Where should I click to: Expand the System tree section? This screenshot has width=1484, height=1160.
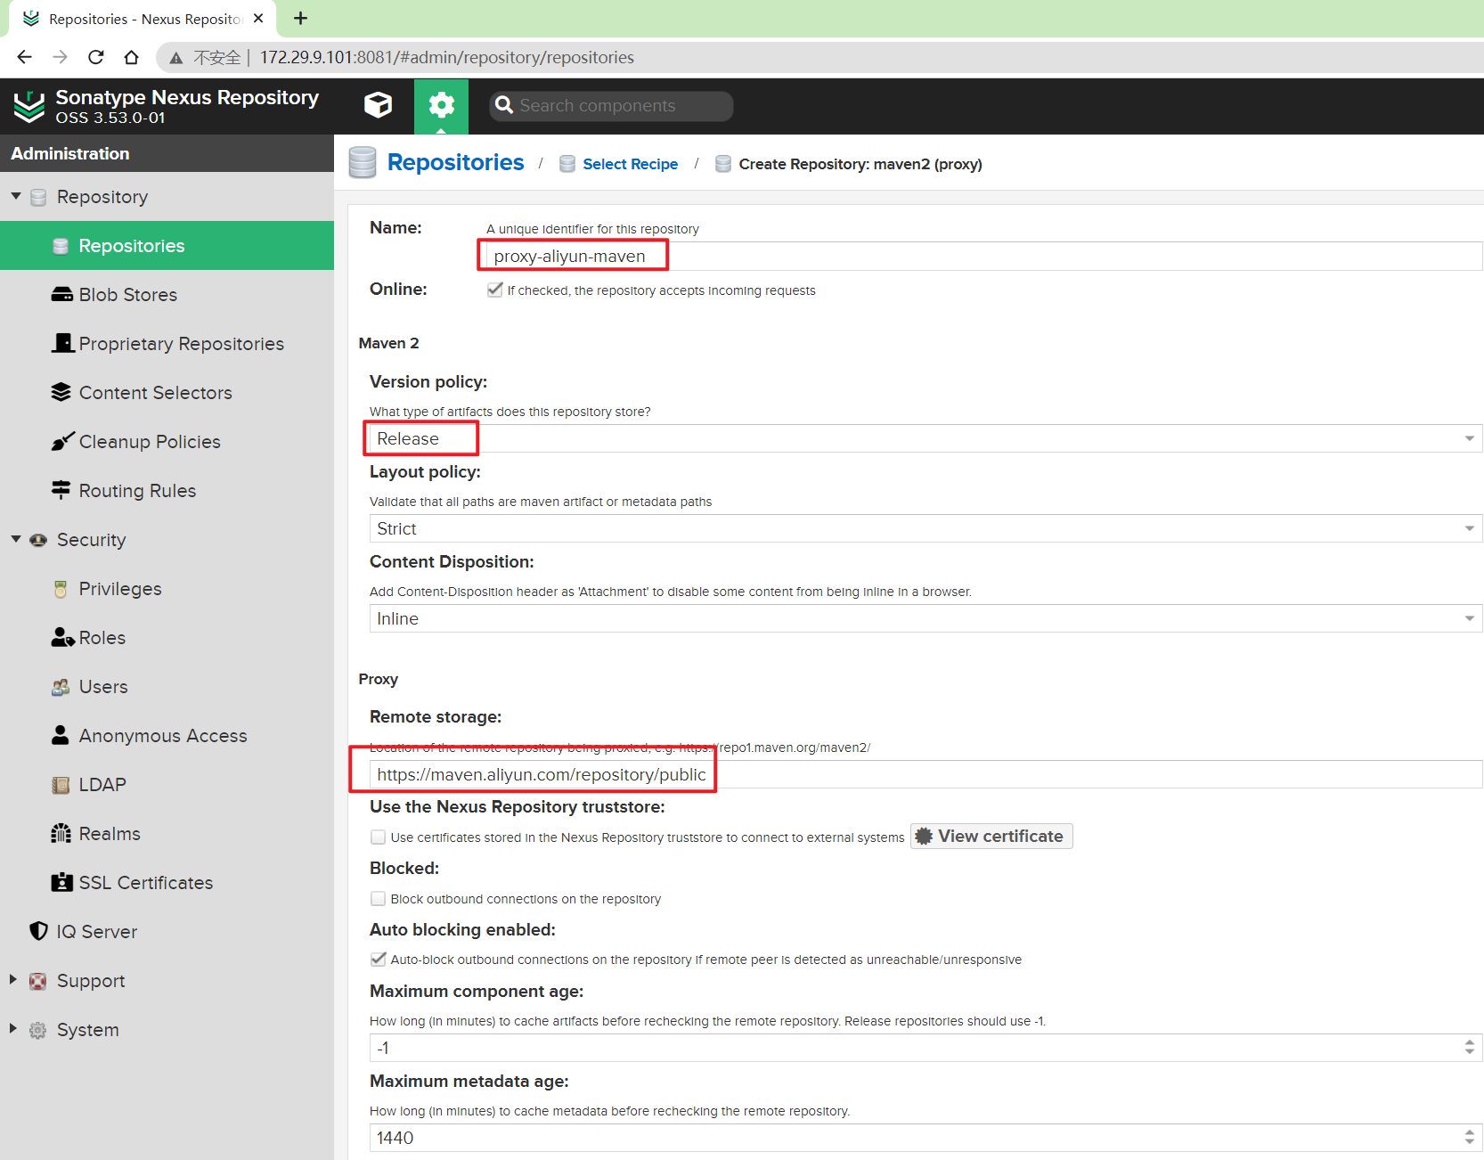tap(13, 1028)
